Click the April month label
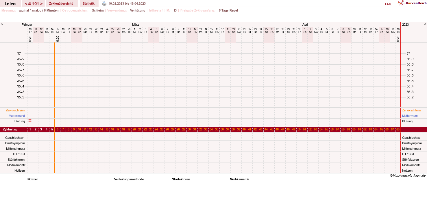Viewport: 427px width, 202px height. click(x=305, y=25)
